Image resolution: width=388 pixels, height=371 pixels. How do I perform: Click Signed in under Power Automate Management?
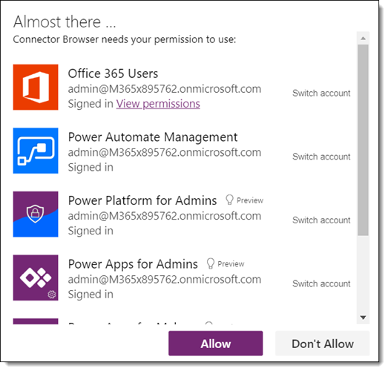tap(91, 167)
